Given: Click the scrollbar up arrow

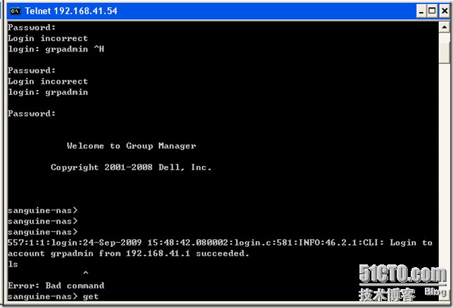Looking at the screenshot, I should (x=444, y=27).
